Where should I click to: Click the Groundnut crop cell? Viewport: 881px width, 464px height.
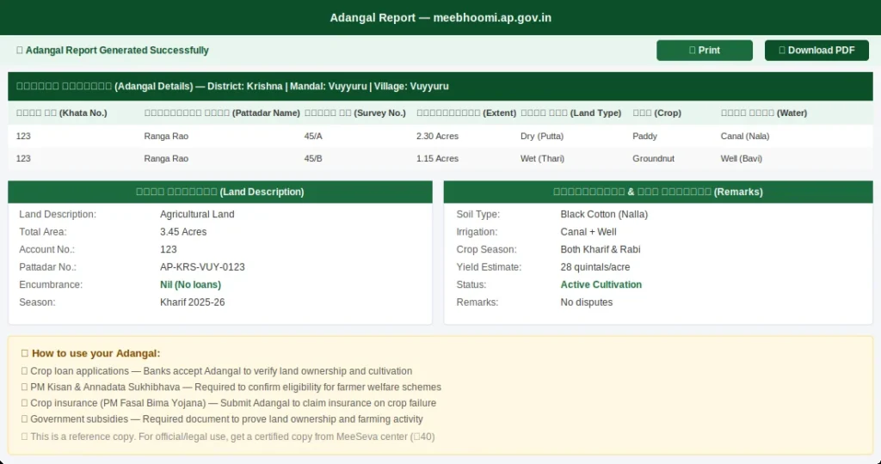point(654,159)
